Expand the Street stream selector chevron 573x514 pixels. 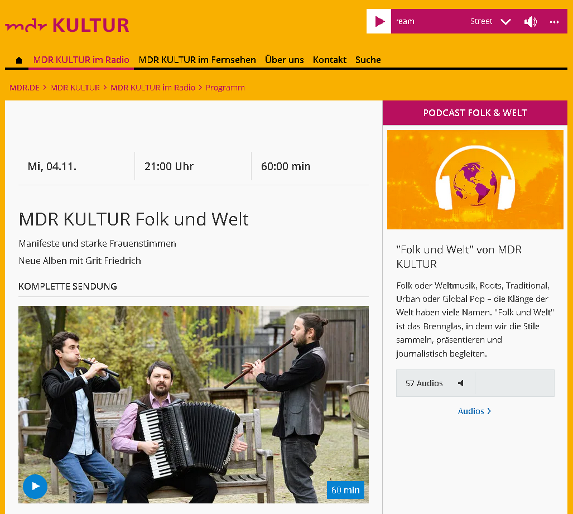(505, 22)
